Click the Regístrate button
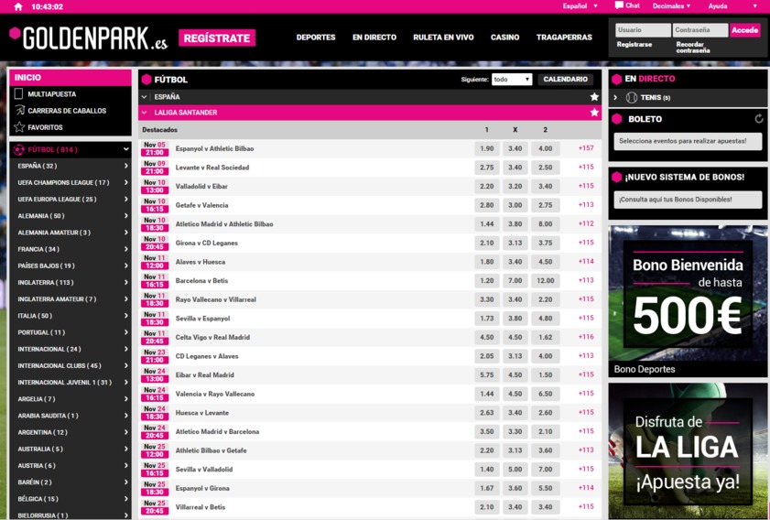Image resolution: width=770 pixels, height=520 pixels. pos(217,38)
